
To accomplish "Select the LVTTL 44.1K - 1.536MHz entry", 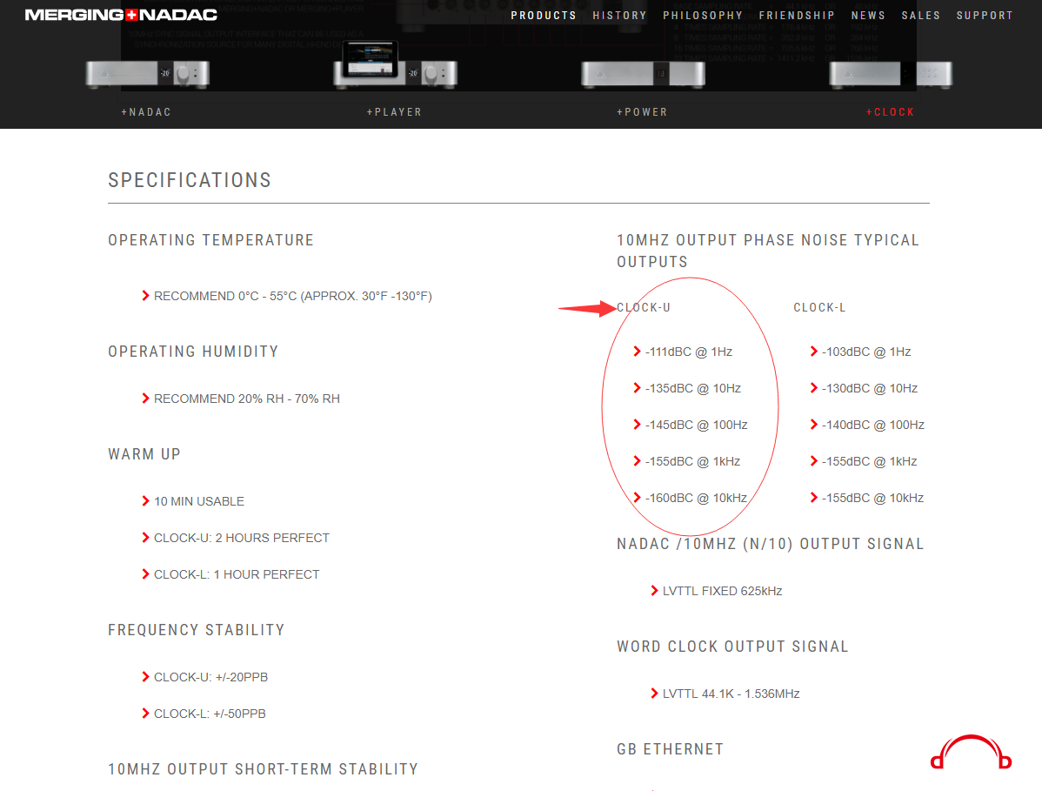I will point(731,694).
